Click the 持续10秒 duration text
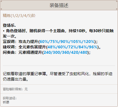Viewport: 118px width, 107px height. coord(77,31)
